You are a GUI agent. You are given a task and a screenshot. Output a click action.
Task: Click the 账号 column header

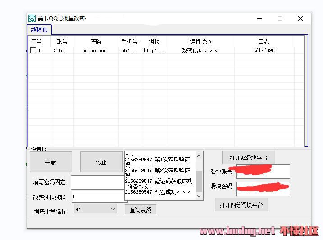62,41
